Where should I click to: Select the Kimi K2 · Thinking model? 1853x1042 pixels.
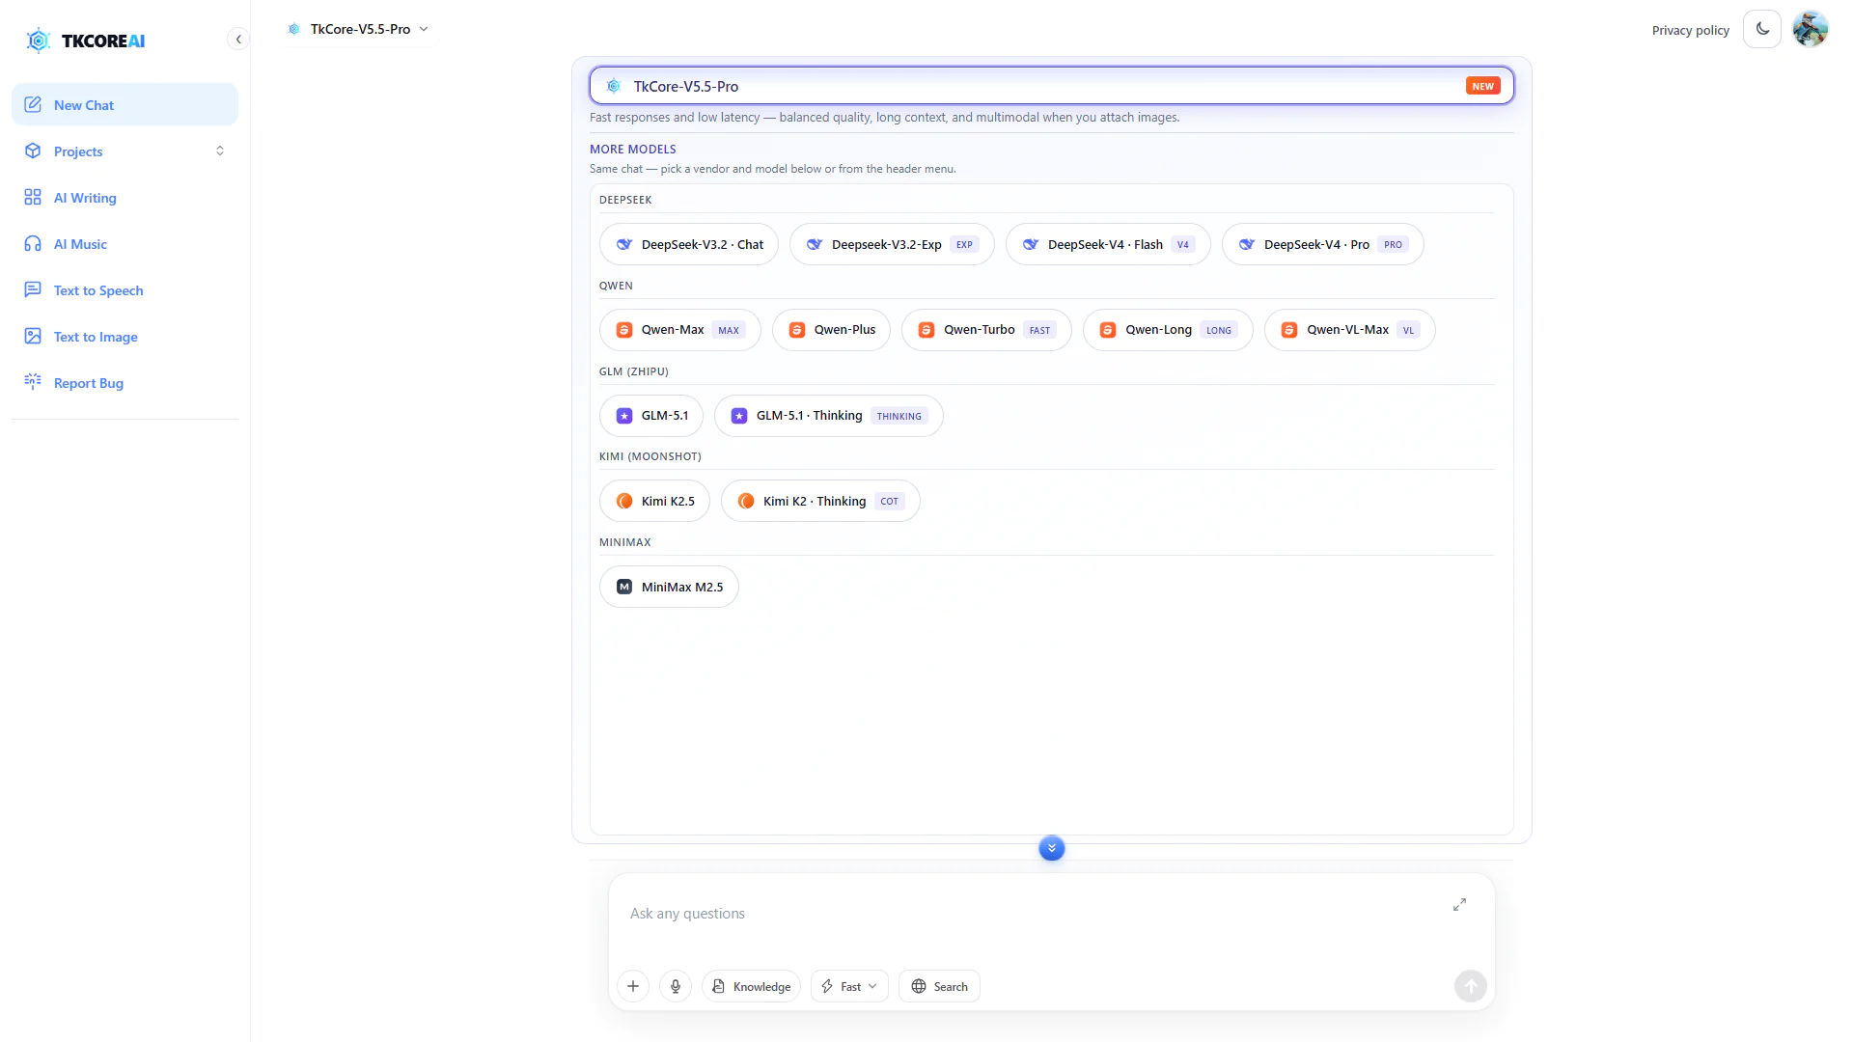[820, 501]
